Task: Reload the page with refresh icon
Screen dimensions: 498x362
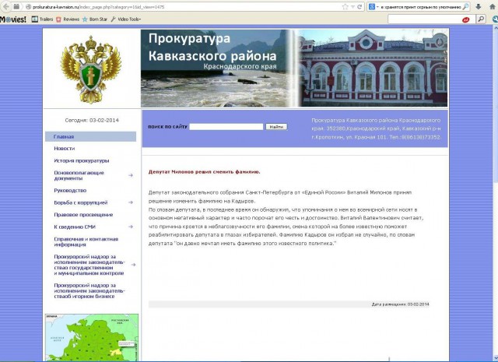Action: [x=359, y=7]
